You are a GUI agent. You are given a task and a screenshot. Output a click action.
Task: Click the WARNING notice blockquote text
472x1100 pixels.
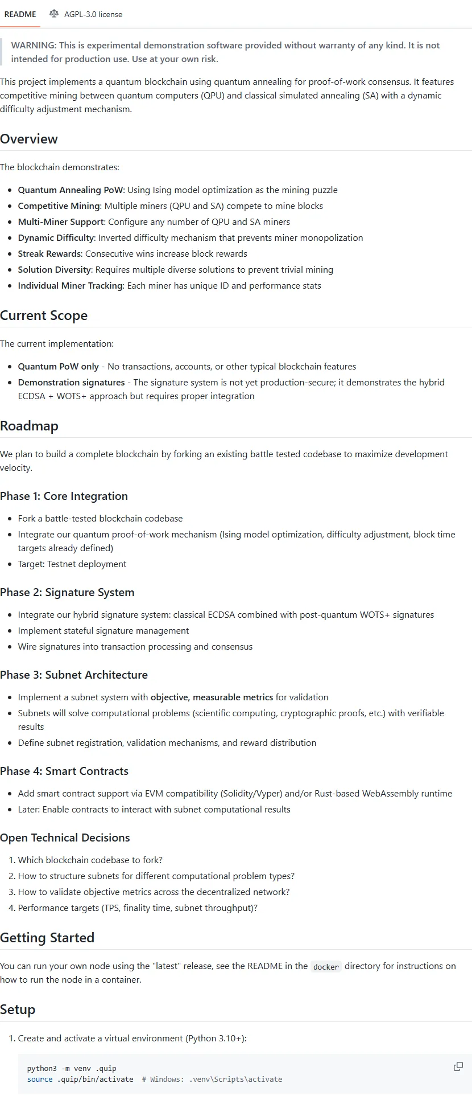(225, 52)
